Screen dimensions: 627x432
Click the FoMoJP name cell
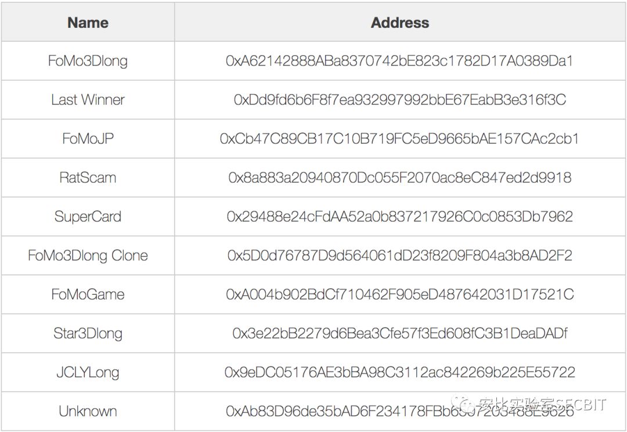(88, 138)
